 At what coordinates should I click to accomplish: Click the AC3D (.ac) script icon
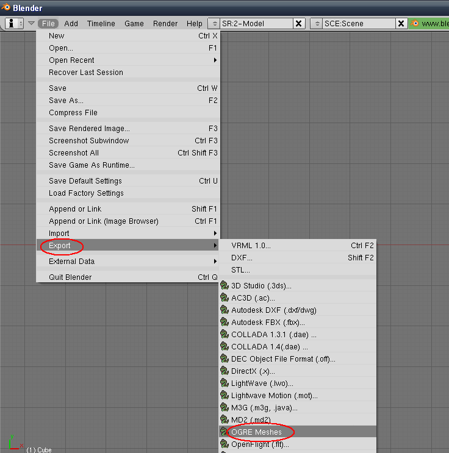(x=224, y=298)
